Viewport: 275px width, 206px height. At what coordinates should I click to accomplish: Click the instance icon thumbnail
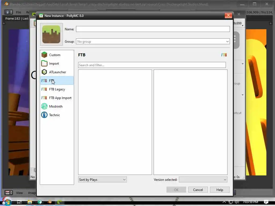(x=51, y=34)
